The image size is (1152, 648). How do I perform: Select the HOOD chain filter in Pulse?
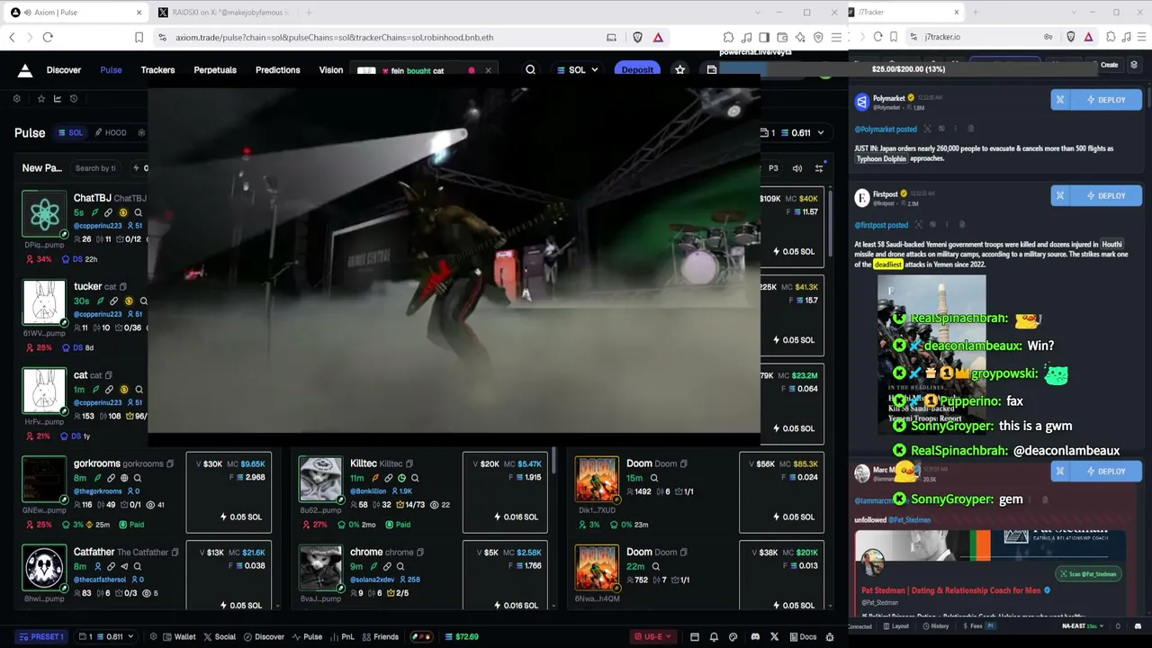click(111, 132)
